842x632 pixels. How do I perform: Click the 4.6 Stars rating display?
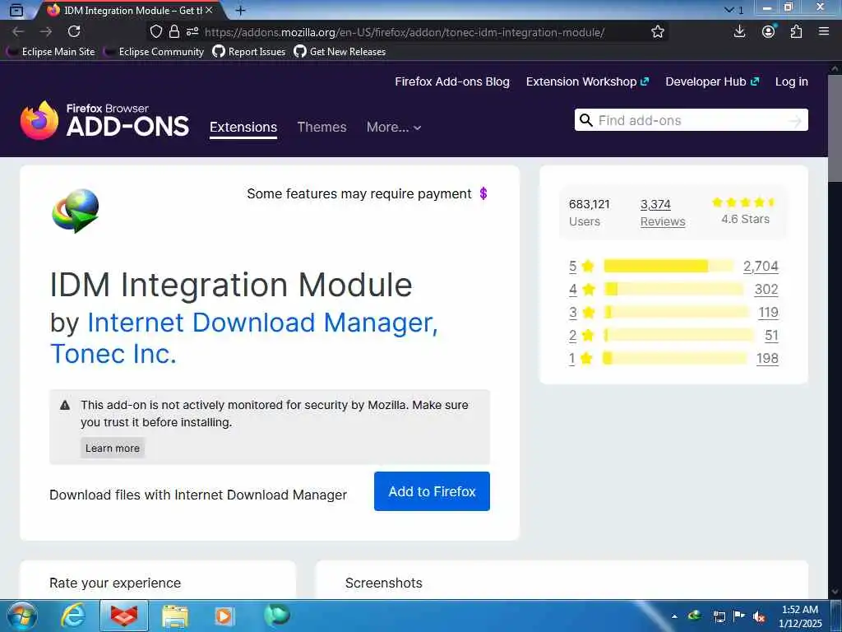(x=745, y=211)
